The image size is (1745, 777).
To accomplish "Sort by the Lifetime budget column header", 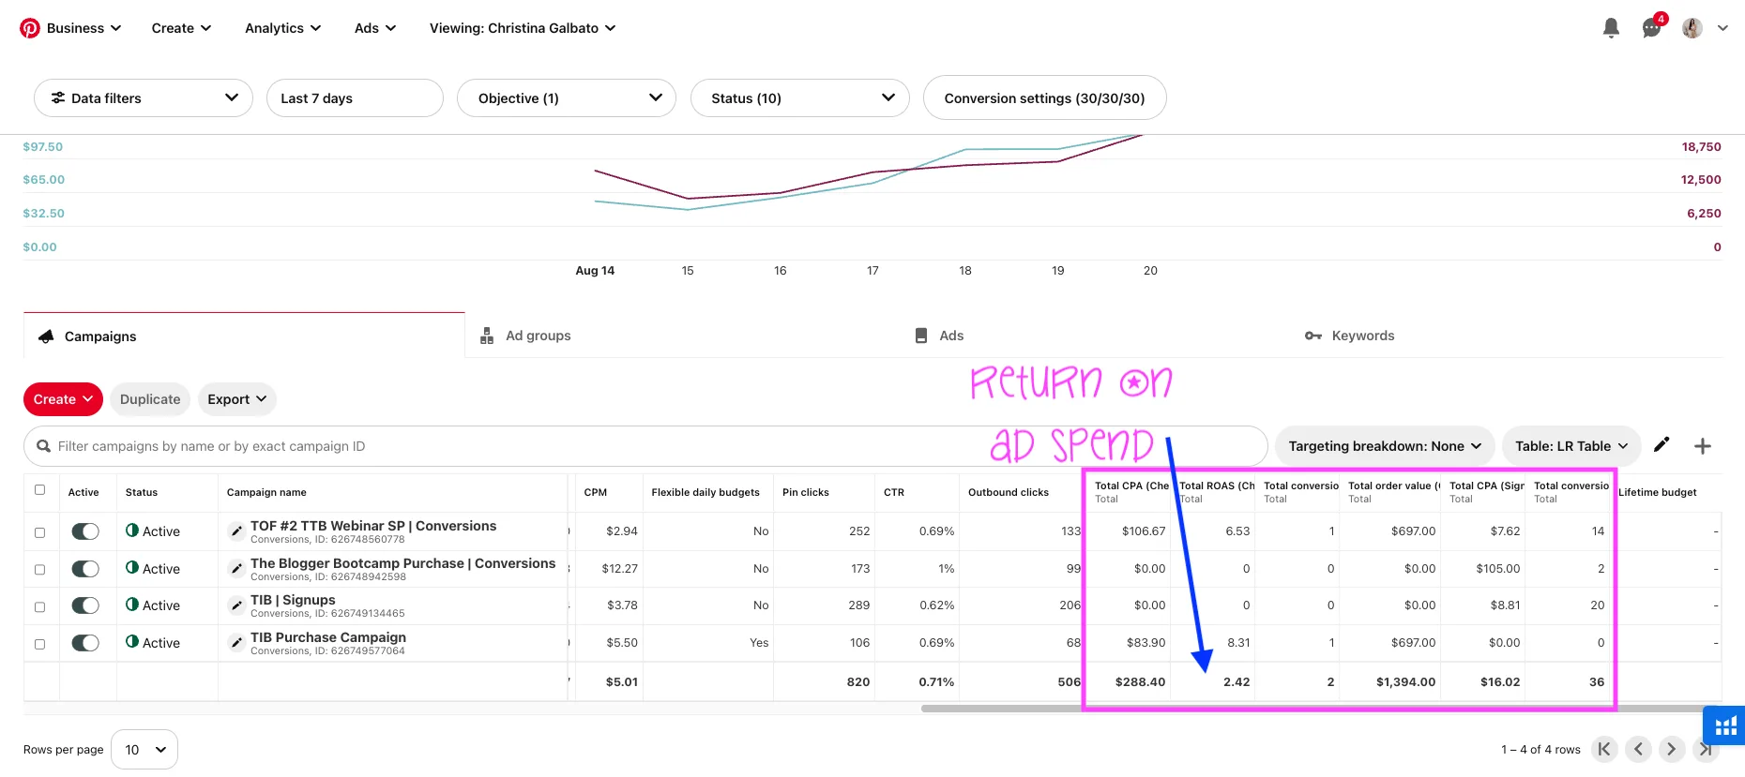I will click(x=1658, y=492).
